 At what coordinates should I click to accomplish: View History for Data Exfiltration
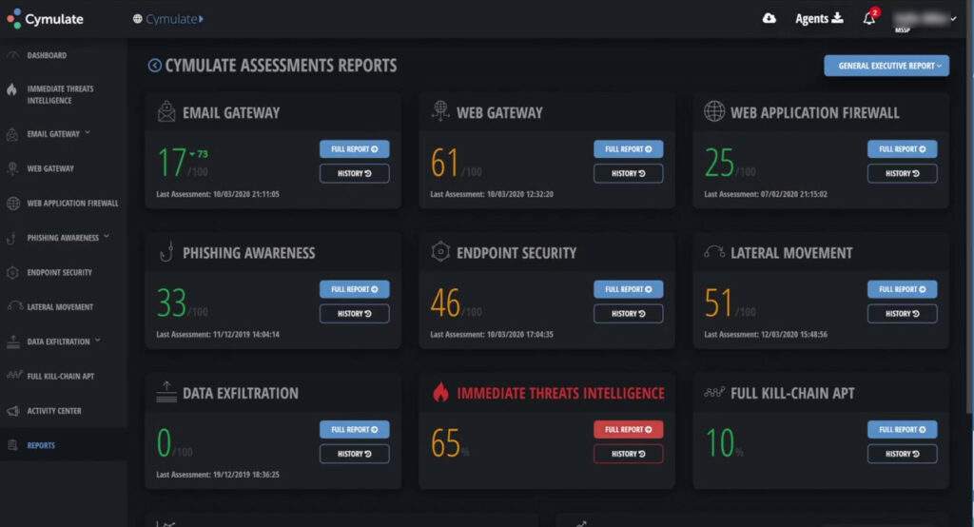click(x=354, y=454)
